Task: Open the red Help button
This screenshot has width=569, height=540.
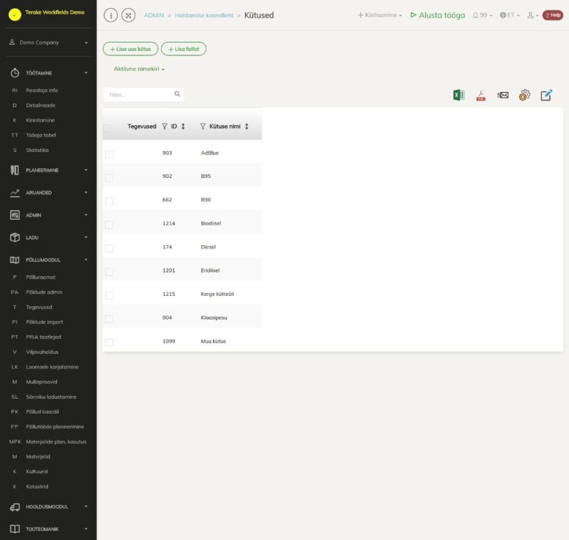Action: tap(553, 15)
